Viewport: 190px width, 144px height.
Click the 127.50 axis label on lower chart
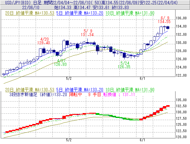click(181, 119)
